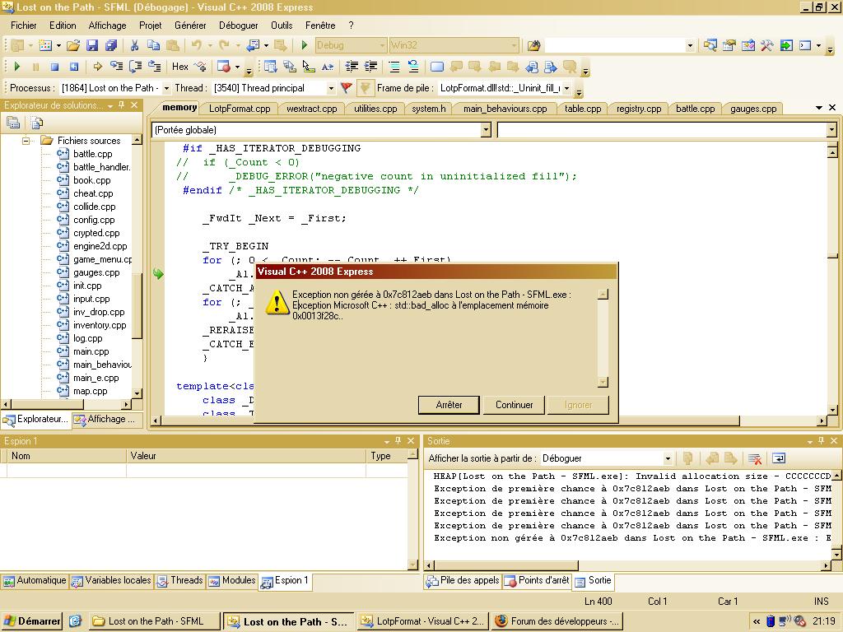Click the Save All stacked floppies icon
Screen dimensions: 843x632
111,46
